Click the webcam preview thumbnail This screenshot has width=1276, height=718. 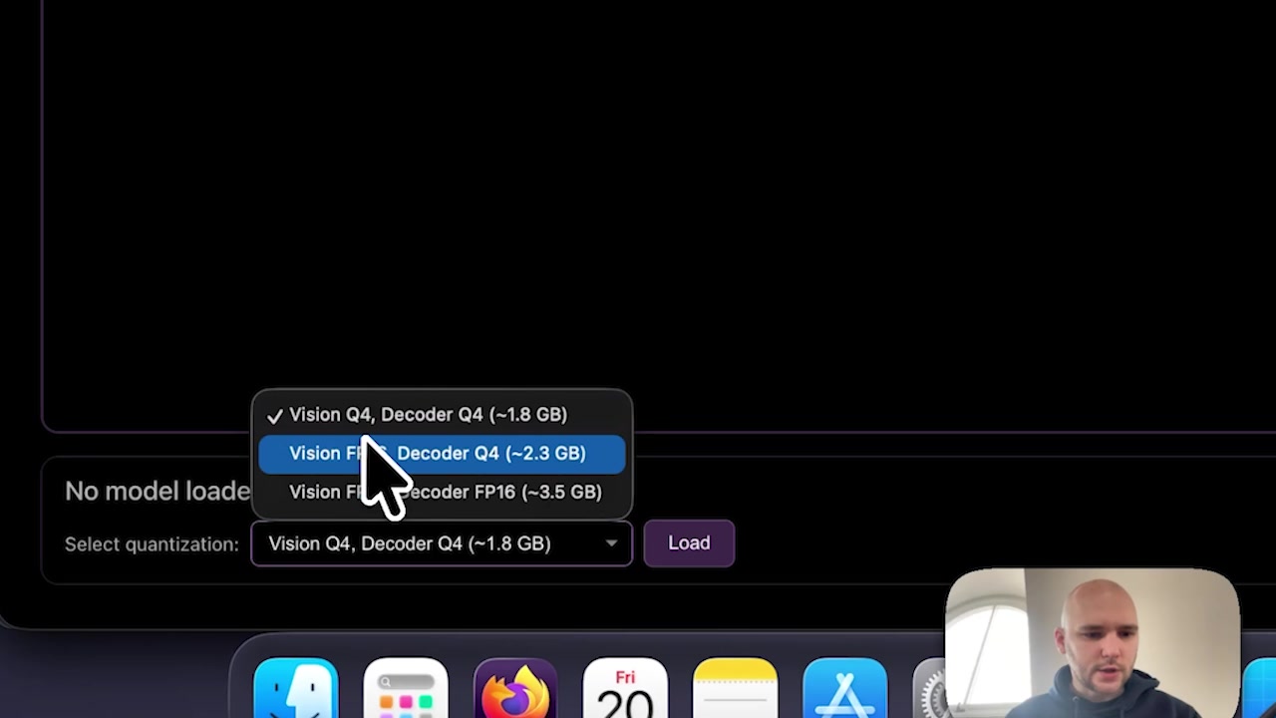pyautogui.click(x=1094, y=643)
